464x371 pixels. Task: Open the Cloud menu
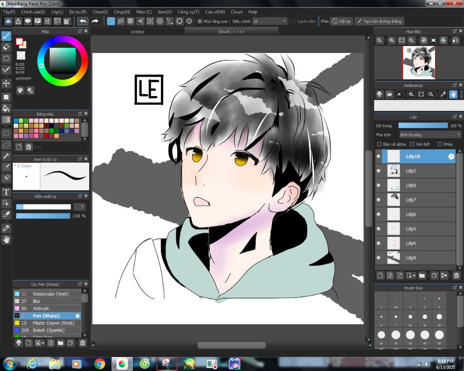pos(237,12)
